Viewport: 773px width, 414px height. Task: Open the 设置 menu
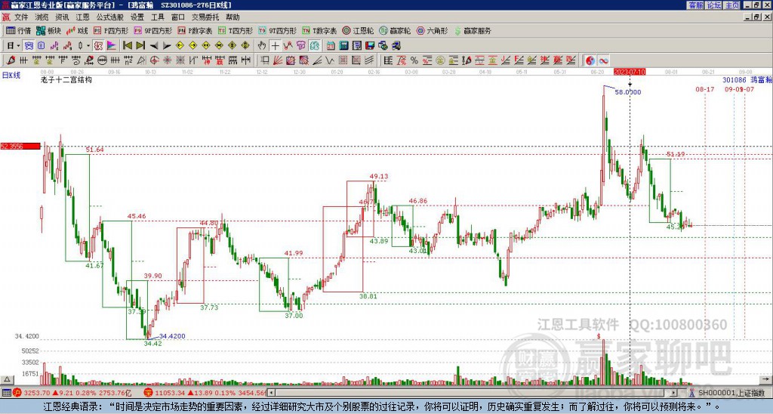137,17
